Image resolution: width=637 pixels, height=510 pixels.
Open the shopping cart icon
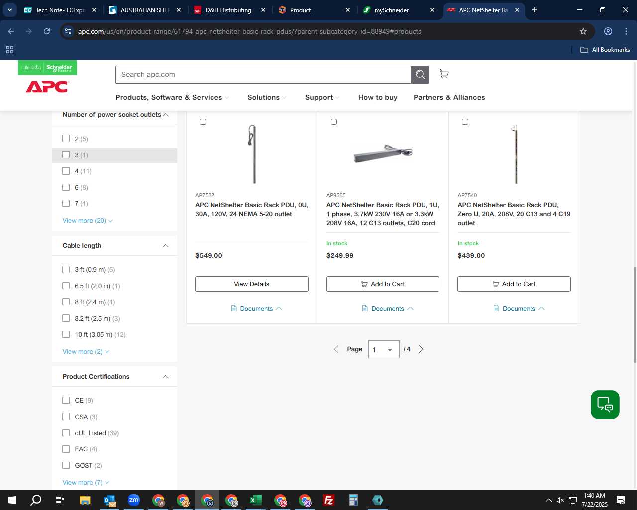[x=444, y=74]
